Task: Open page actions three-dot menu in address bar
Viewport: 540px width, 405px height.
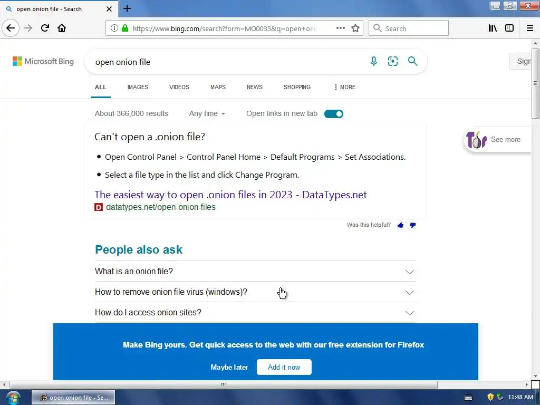Action: 340,28
